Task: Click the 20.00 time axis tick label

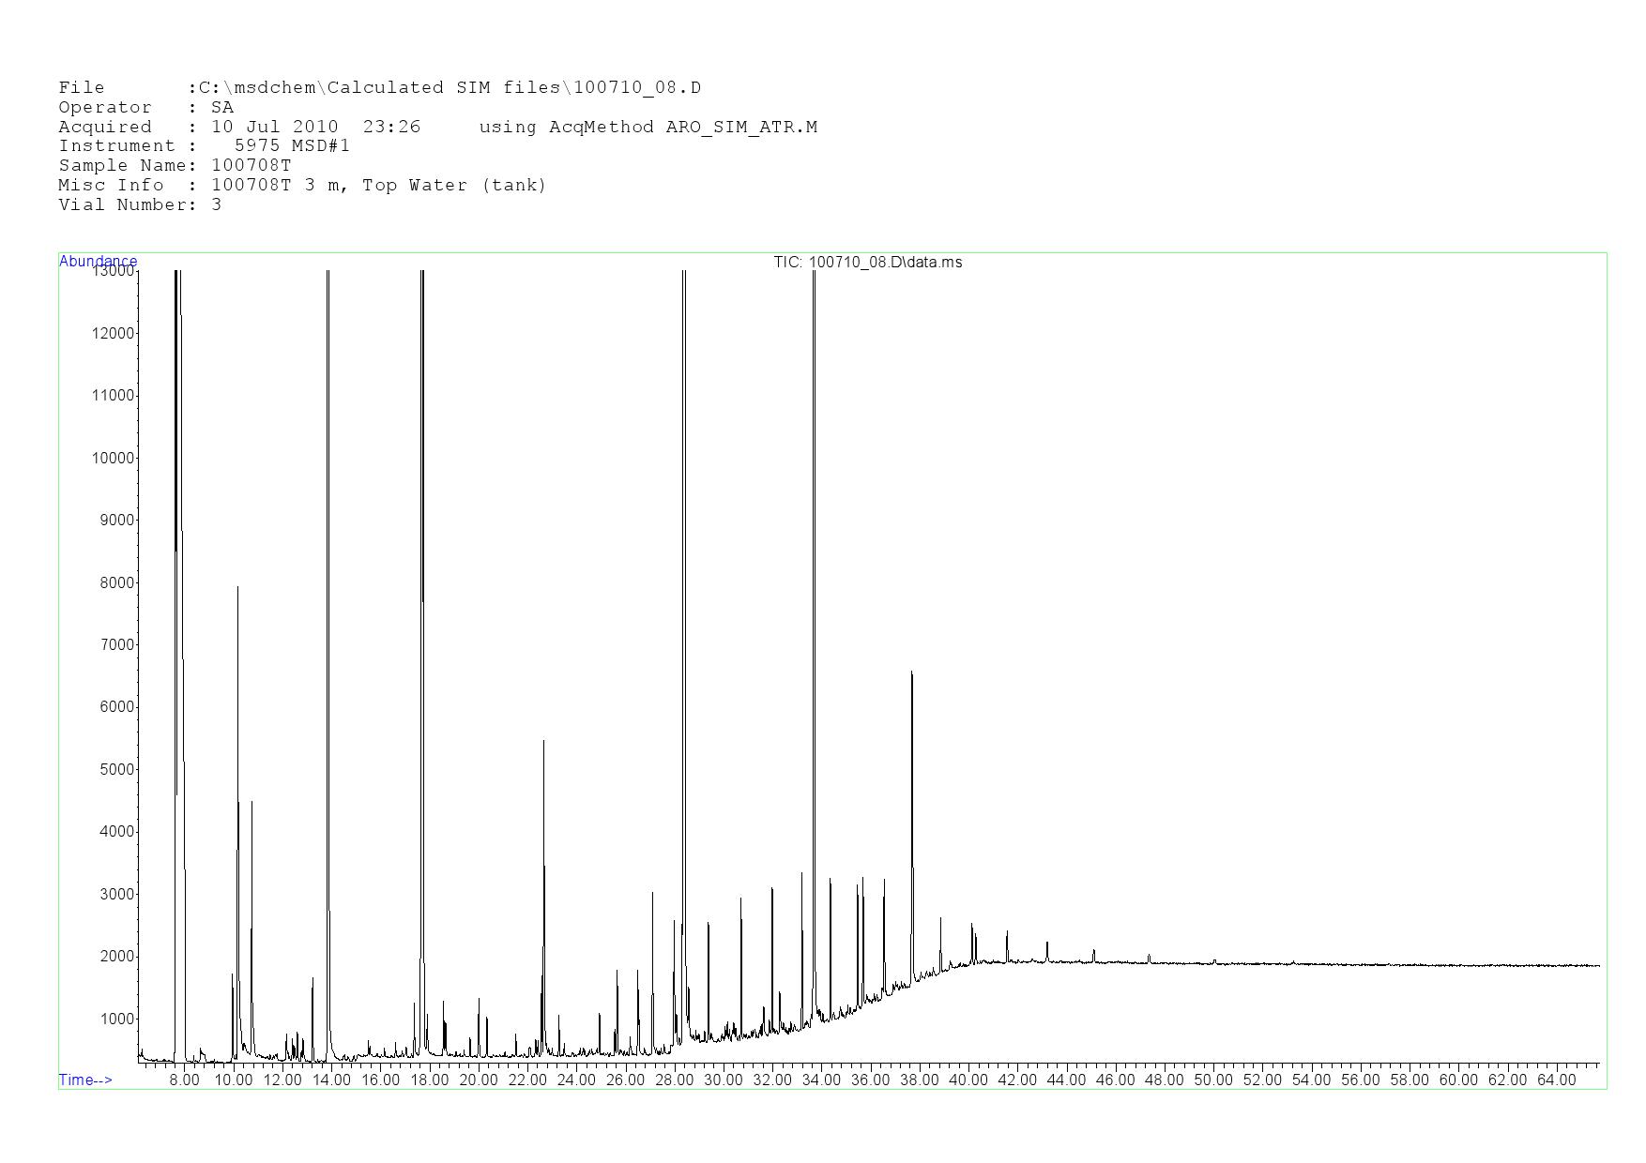Action: [x=478, y=1080]
